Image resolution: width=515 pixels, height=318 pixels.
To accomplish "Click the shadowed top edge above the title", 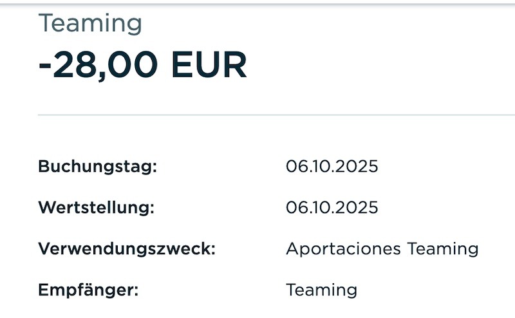I will [x=257, y=4].
